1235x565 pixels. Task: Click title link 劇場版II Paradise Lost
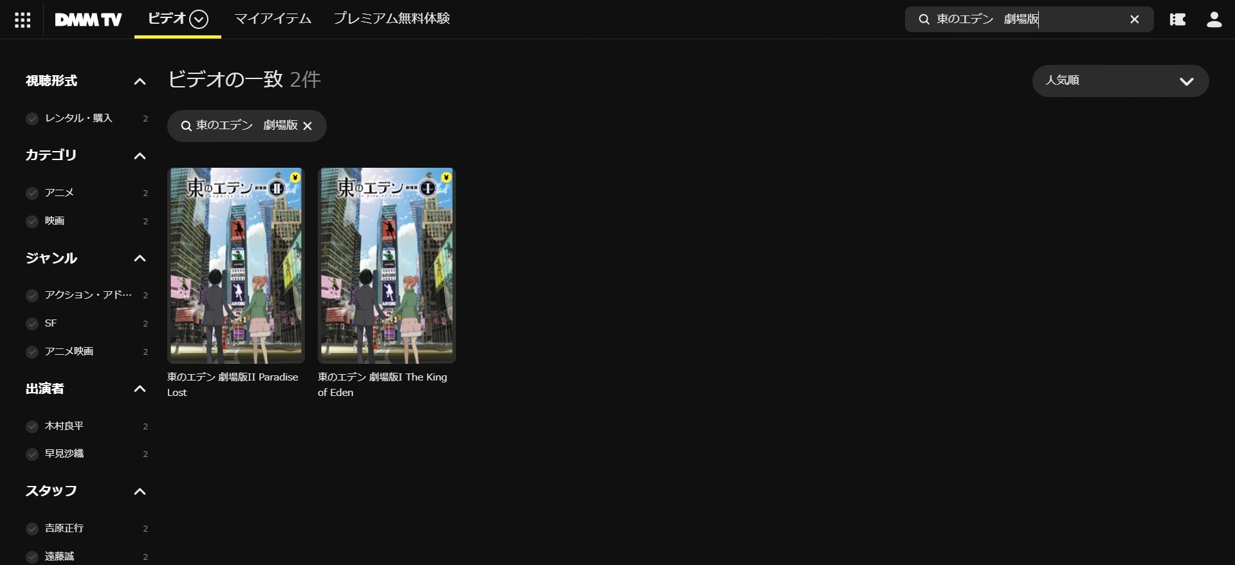(233, 384)
